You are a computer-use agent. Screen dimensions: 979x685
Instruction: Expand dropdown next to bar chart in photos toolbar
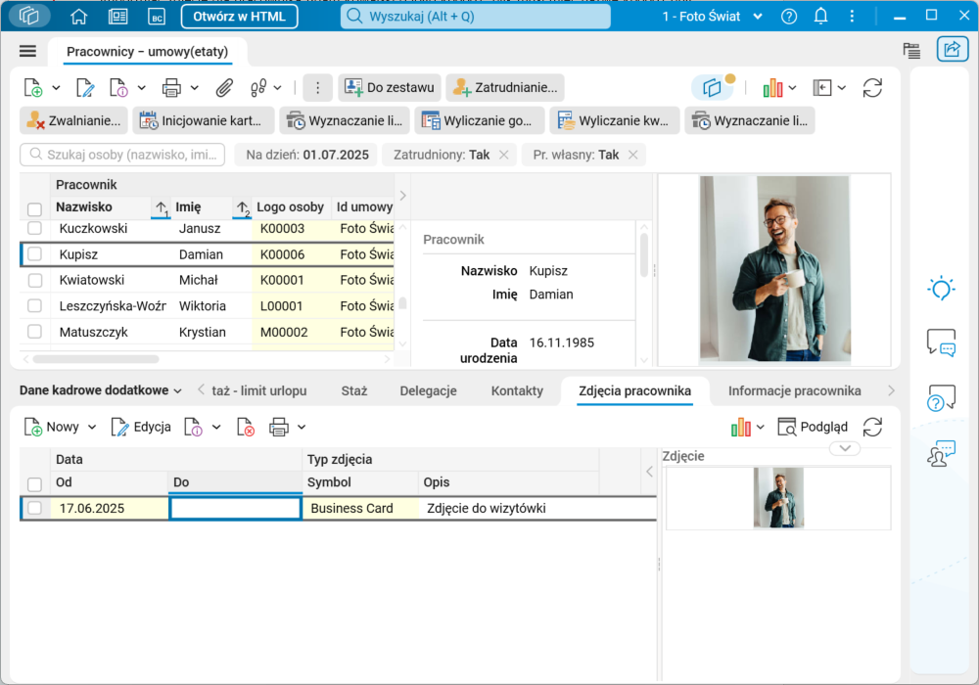pos(760,428)
